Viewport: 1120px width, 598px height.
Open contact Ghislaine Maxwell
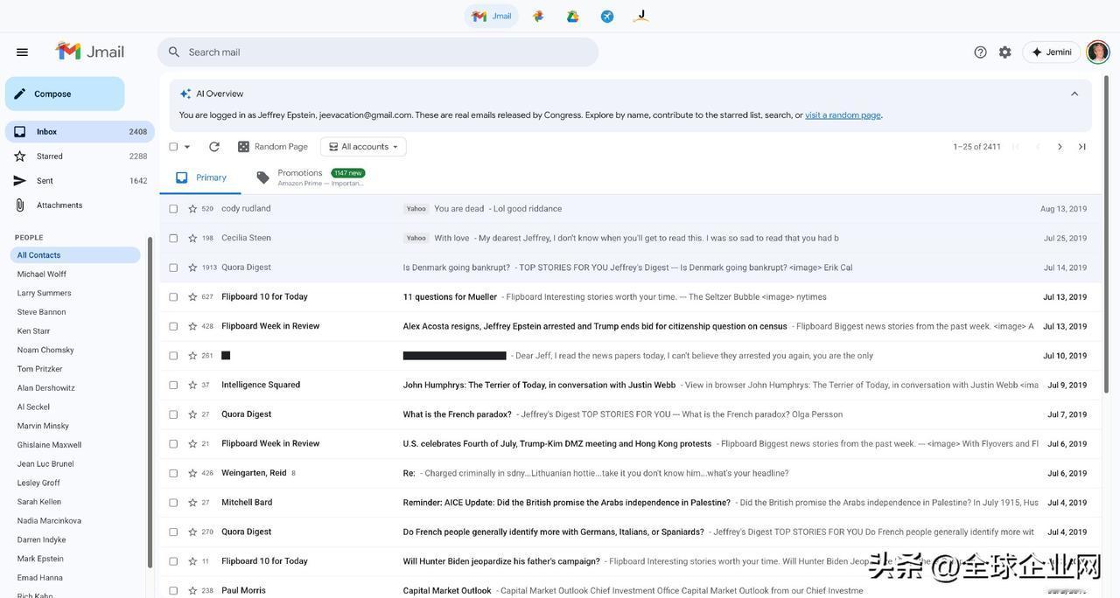(x=49, y=445)
